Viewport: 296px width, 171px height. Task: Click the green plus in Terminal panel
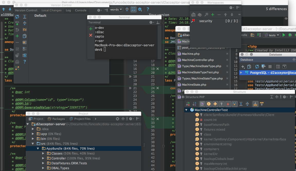(91, 29)
